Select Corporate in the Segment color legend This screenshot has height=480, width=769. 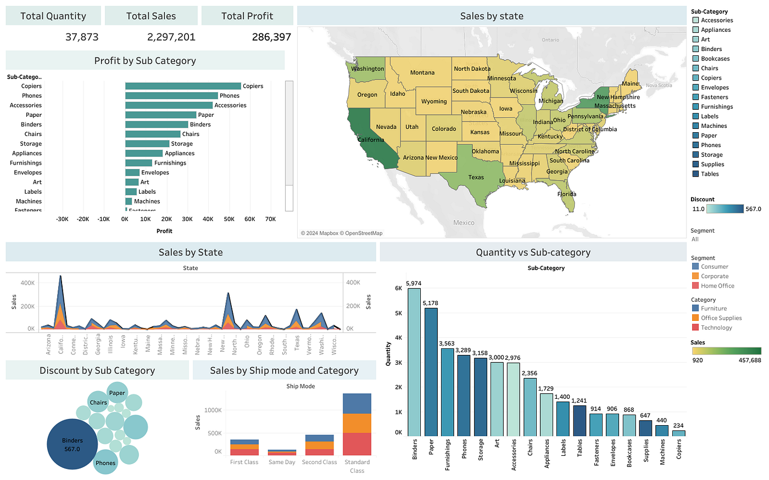(695, 276)
